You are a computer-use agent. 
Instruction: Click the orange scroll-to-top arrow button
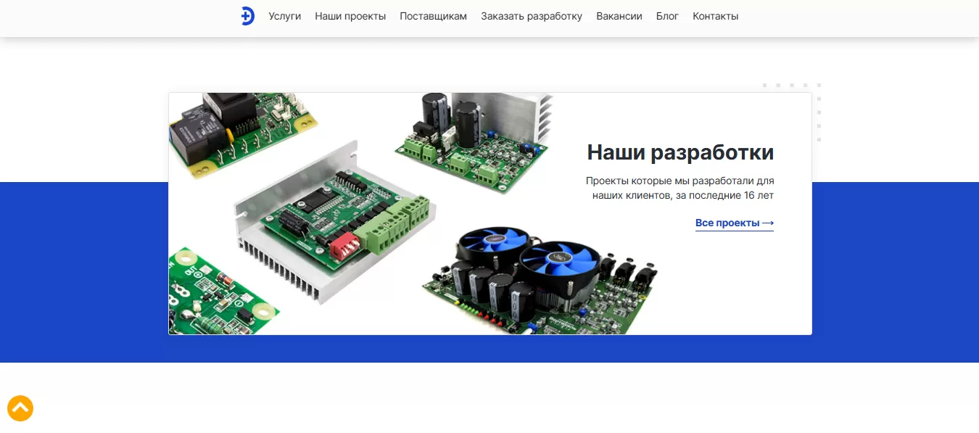coord(20,408)
